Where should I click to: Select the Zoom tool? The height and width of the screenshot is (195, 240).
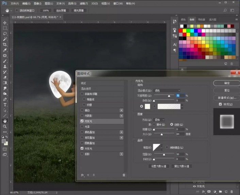coord(5,126)
